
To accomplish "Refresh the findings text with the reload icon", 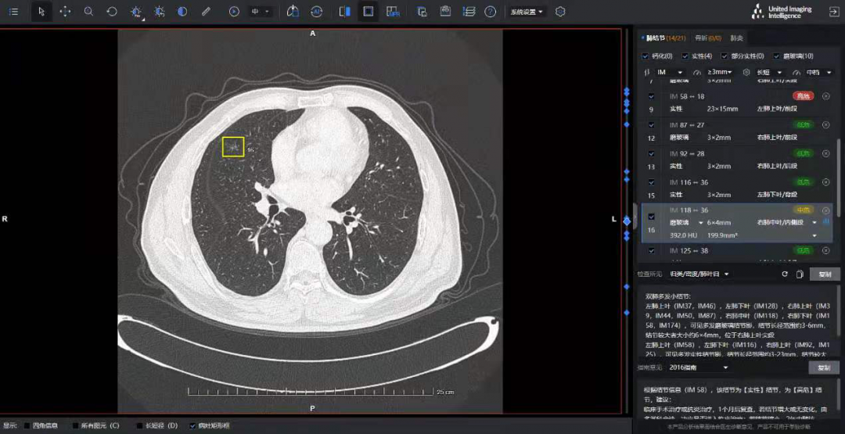I will click(x=786, y=274).
